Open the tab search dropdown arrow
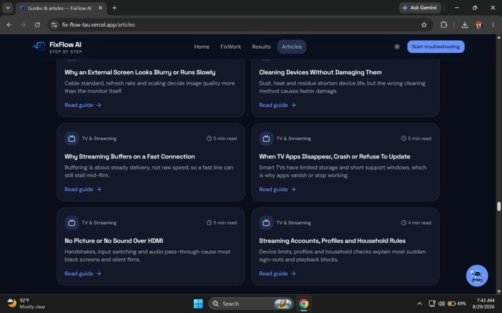502x313 pixels. [x=7, y=7]
